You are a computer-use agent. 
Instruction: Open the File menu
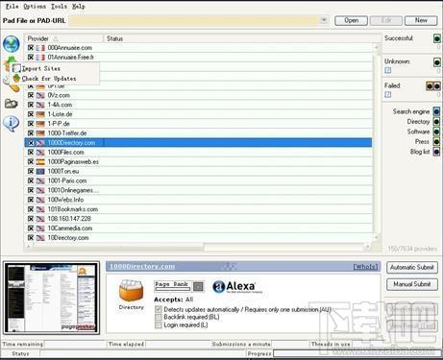[12, 7]
